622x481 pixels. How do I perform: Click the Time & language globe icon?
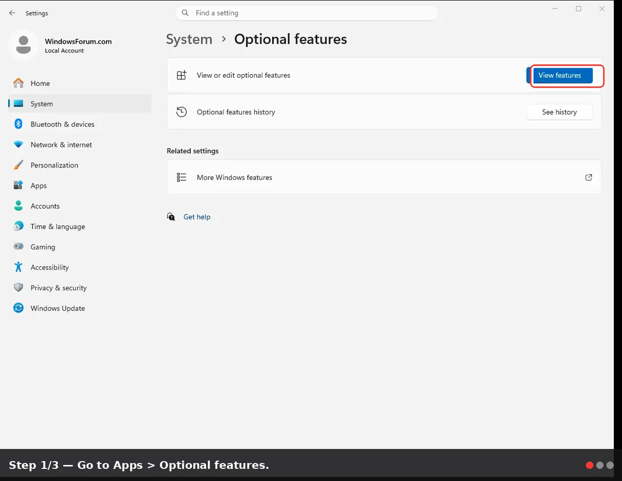(18, 226)
